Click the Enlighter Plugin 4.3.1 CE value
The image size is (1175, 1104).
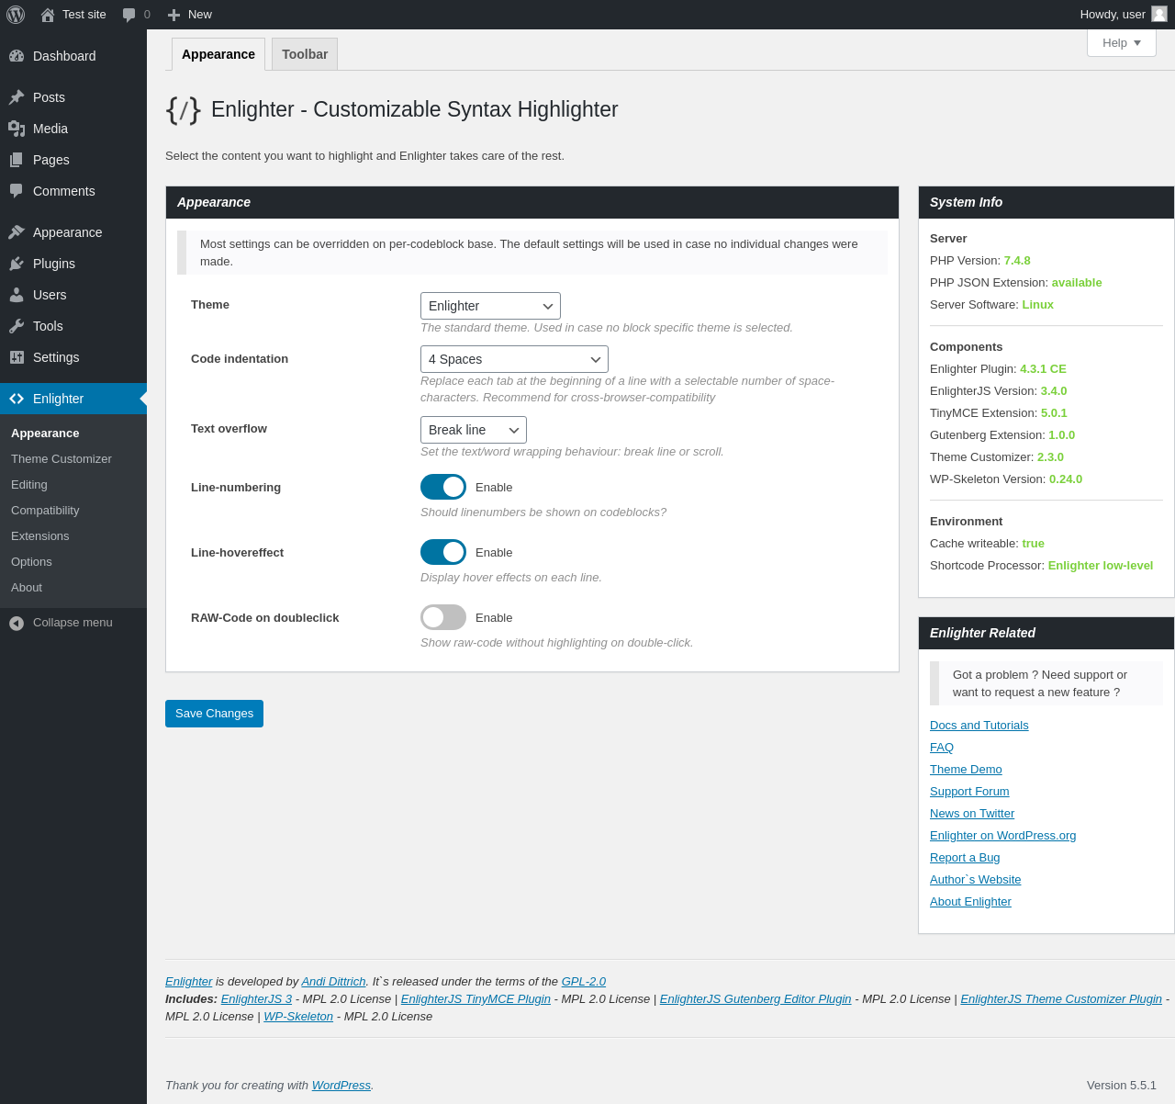click(x=1043, y=369)
